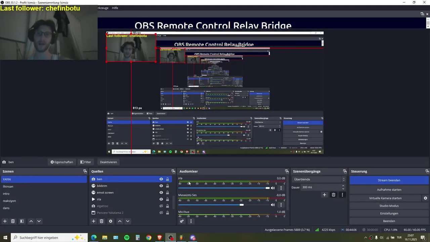The image size is (430, 242).
Task: Open transition properties three-dot menu
Action: point(342,195)
